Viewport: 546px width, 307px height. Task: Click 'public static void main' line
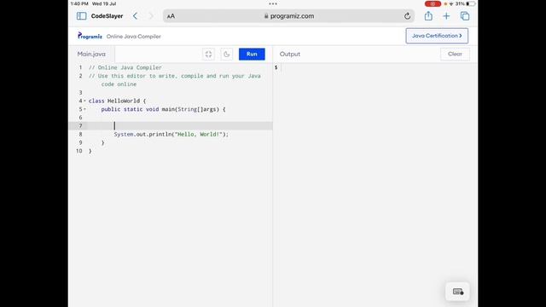(x=163, y=109)
